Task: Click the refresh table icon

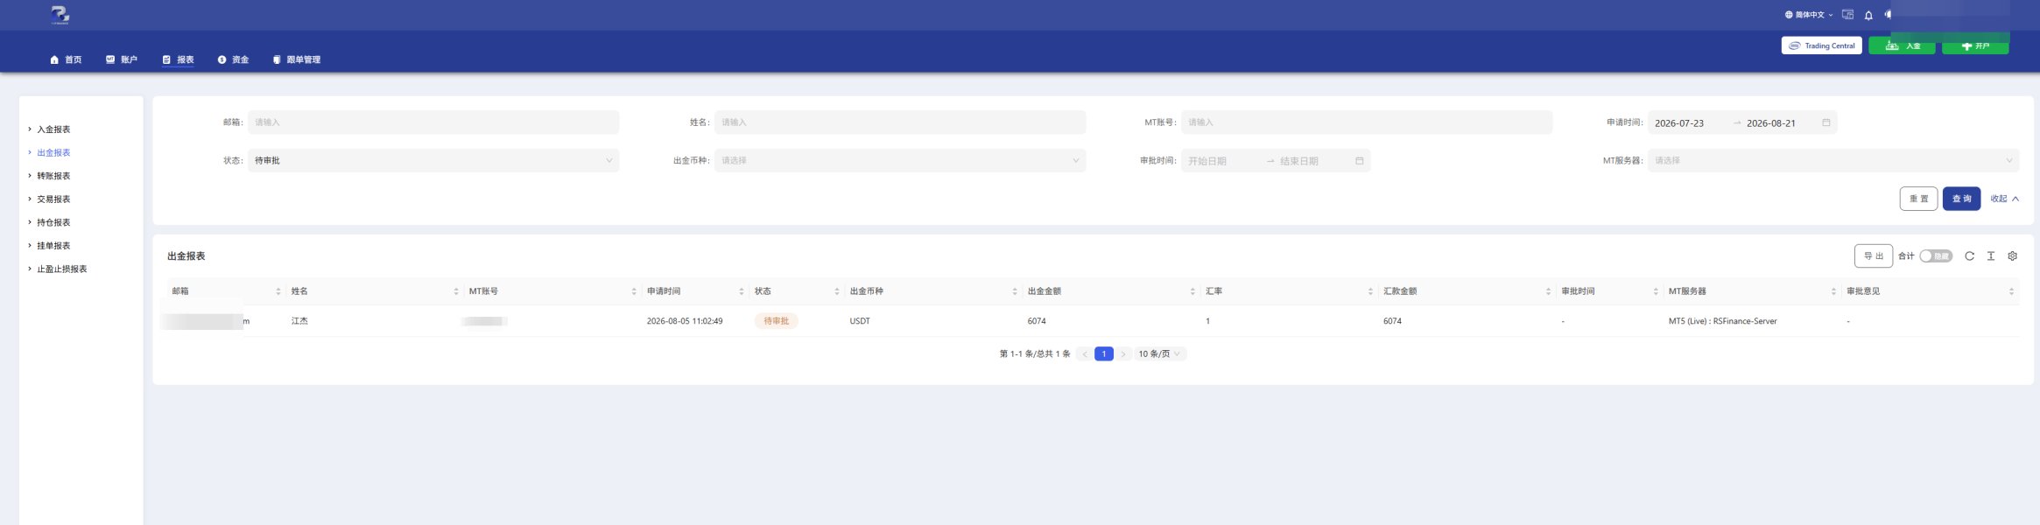Action: (1969, 256)
